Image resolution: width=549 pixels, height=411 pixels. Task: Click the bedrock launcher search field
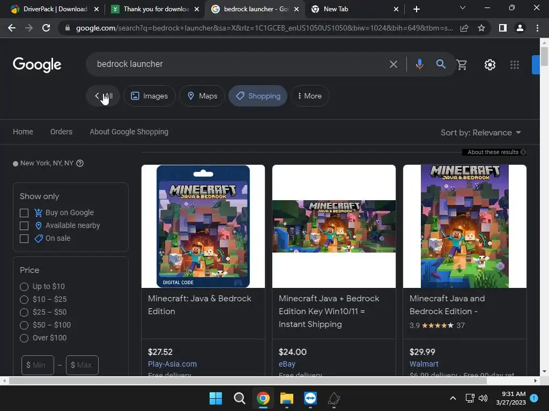point(238,64)
